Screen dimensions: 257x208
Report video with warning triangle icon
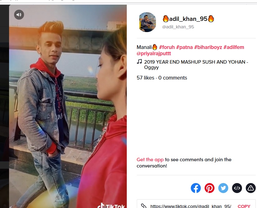(251, 188)
